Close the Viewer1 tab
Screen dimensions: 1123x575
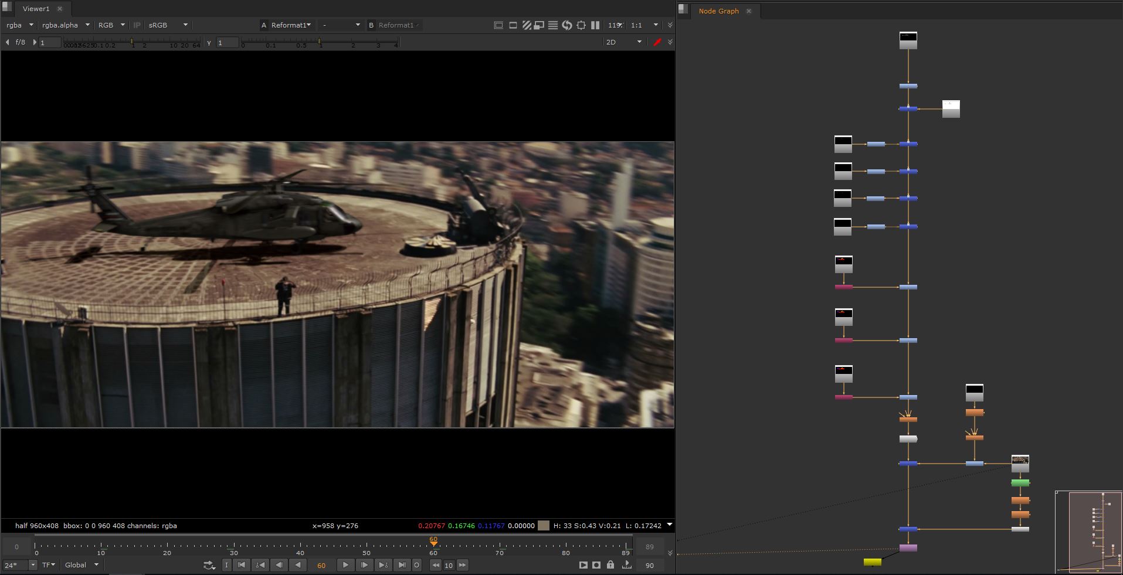[59, 9]
